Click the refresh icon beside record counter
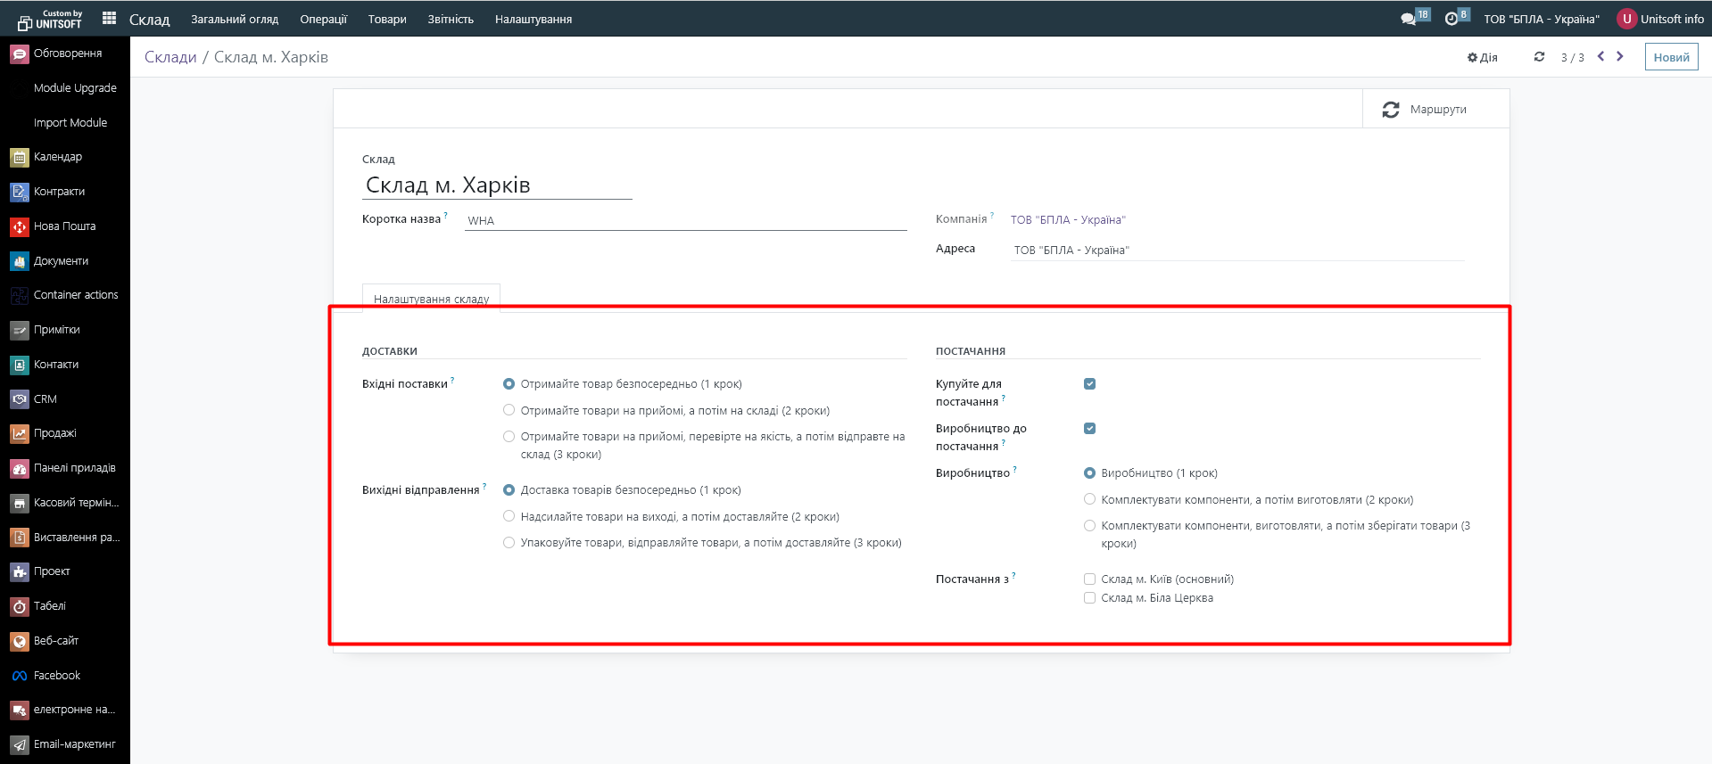Screen dimensions: 1712x764 pyautogui.click(x=1539, y=57)
